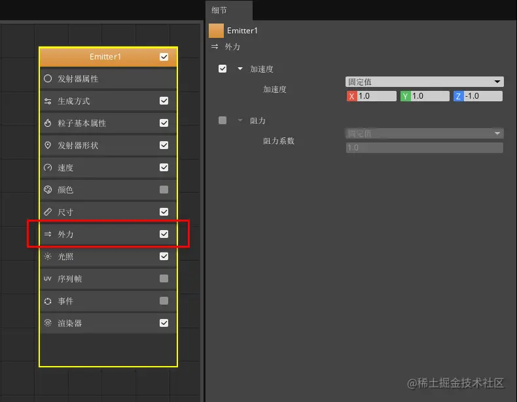This screenshot has height=402, width=517.
Task: Click the 光照 sun icon
Action: point(48,256)
